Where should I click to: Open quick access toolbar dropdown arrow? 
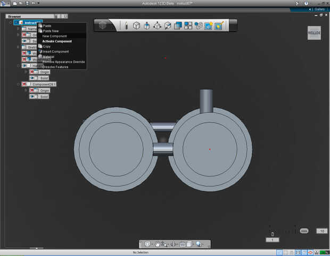[38, 3]
